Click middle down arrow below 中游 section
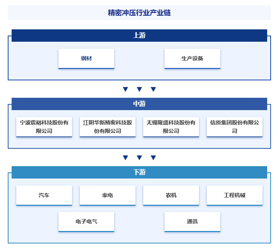 (139, 158)
